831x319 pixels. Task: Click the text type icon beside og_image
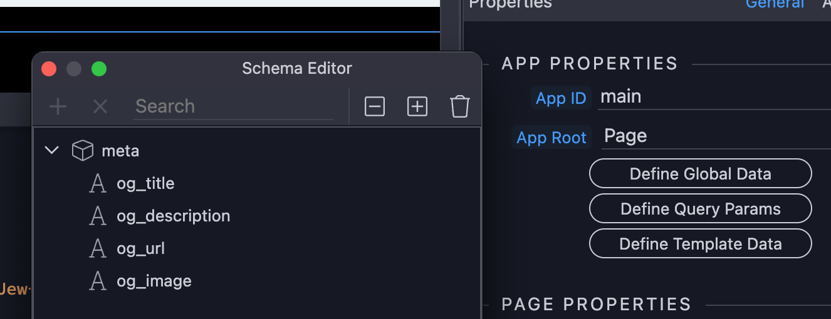pyautogui.click(x=98, y=281)
